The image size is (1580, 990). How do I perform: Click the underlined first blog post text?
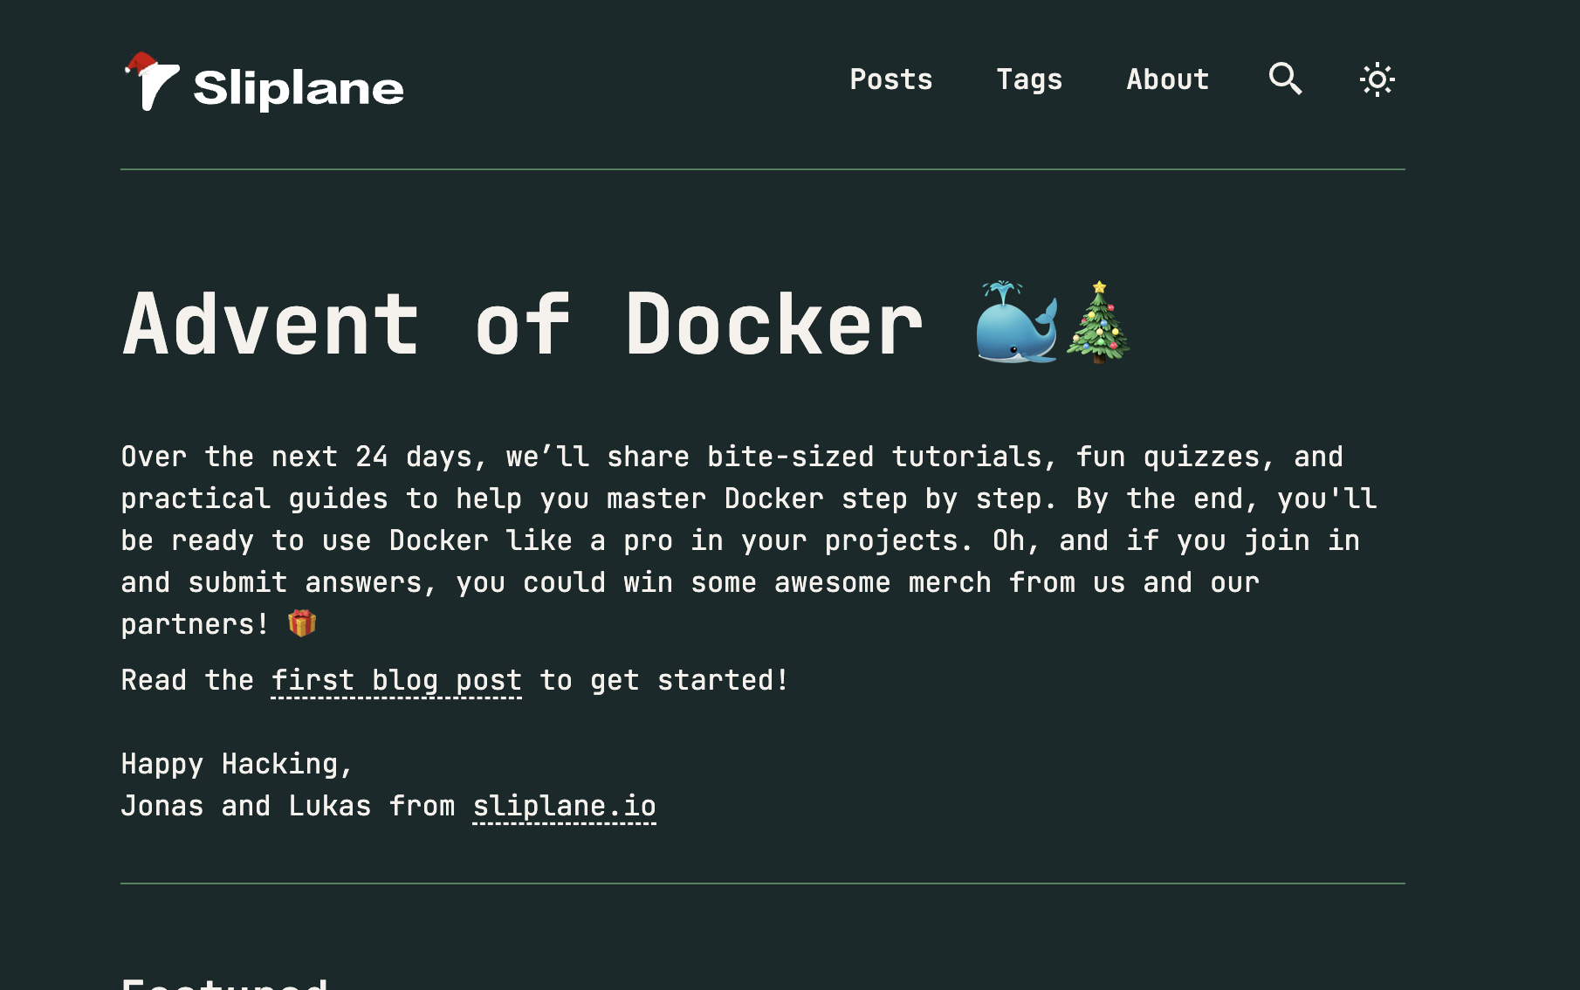(x=395, y=680)
